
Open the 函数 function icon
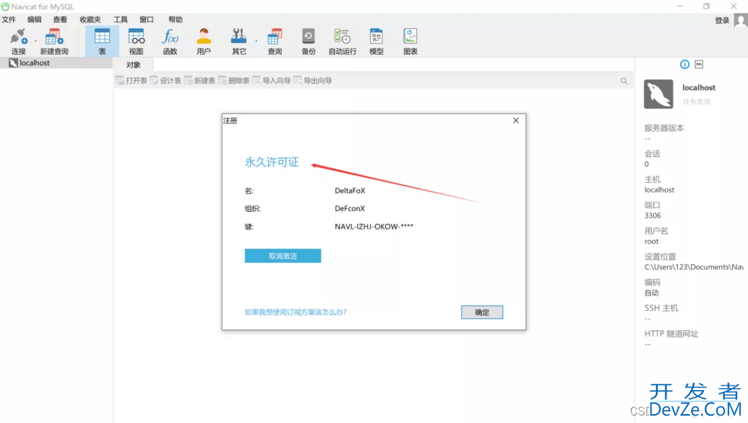(170, 42)
